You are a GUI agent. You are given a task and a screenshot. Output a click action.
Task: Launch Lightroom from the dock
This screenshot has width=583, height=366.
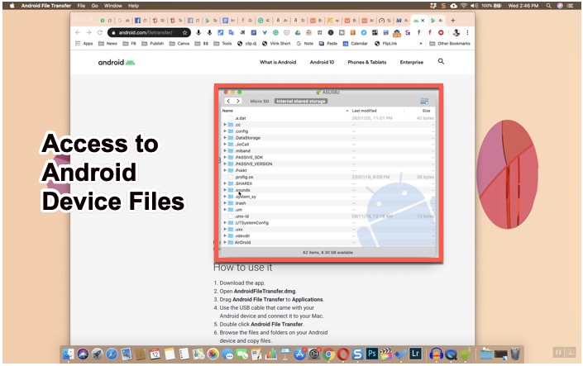415,354
